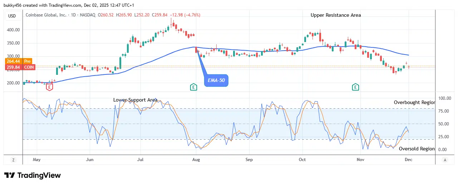The image size is (458, 186).
Task: Click the Overbought Region label in the oscillator
Action: click(414, 102)
